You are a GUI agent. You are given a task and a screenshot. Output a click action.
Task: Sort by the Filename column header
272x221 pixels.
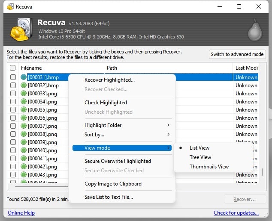tap(61, 68)
